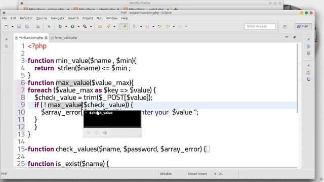Click the forward arrow below the suggestion popup
This screenshot has width=324, height=182.
(97, 132)
